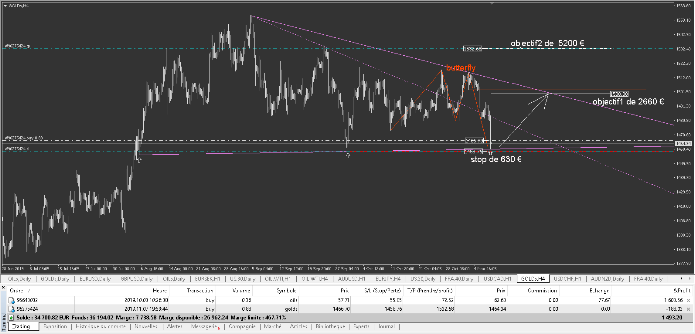695x334 pixels.
Task: Sort orders by the Symbole column header
Action: click(x=275, y=291)
